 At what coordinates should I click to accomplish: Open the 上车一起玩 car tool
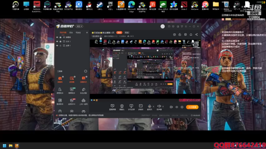[83, 102]
